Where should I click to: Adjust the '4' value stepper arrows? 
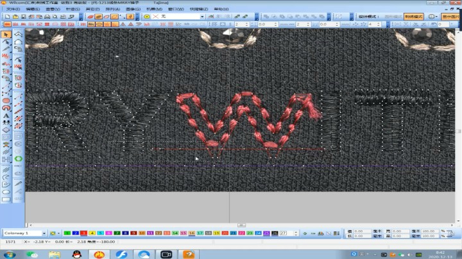379,24
